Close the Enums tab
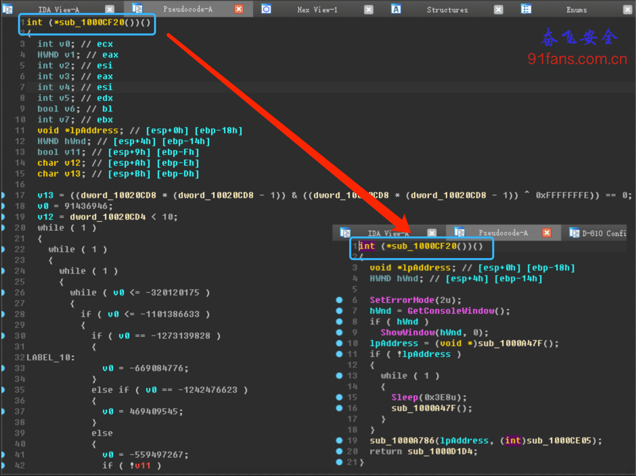 tap(628, 9)
